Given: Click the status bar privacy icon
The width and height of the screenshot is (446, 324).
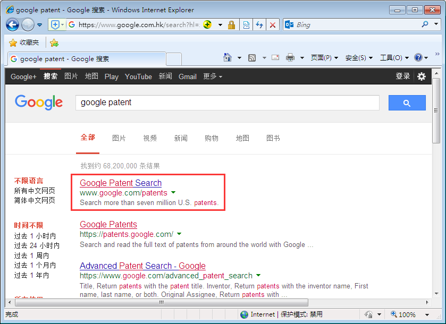Looking at the screenshot, I should click(x=368, y=314).
